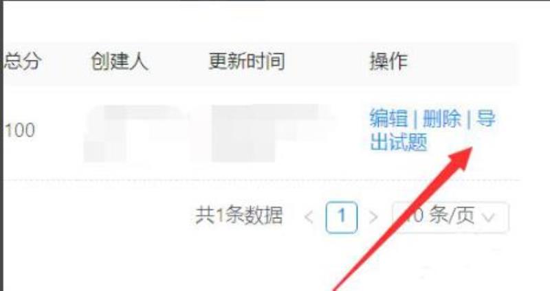Click the 导 character ending the first action line
The width and height of the screenshot is (550, 291).
tap(486, 118)
